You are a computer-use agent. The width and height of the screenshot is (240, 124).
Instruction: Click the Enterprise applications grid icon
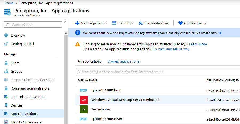click(x=6, y=97)
